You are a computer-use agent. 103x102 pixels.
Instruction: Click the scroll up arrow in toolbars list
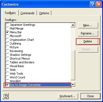point(73,25)
